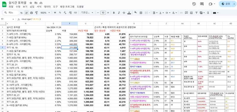
Task: Click cell containing 211,688
Action: click(x=69, y=47)
